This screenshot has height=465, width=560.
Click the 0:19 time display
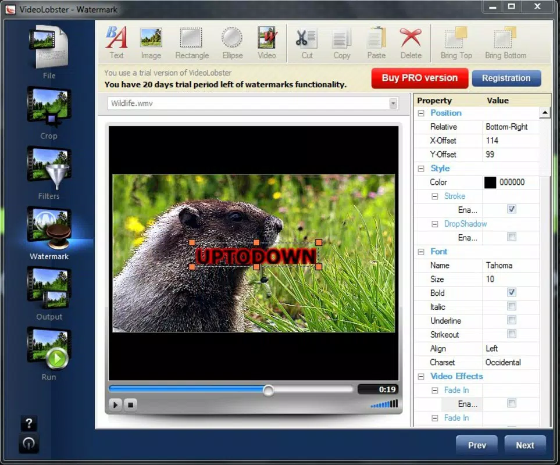coord(378,389)
